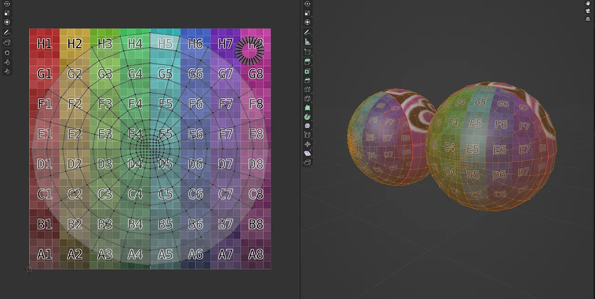Select the Pinch tool in the UV editor
The width and height of the screenshot is (595, 299).
tap(7, 70)
